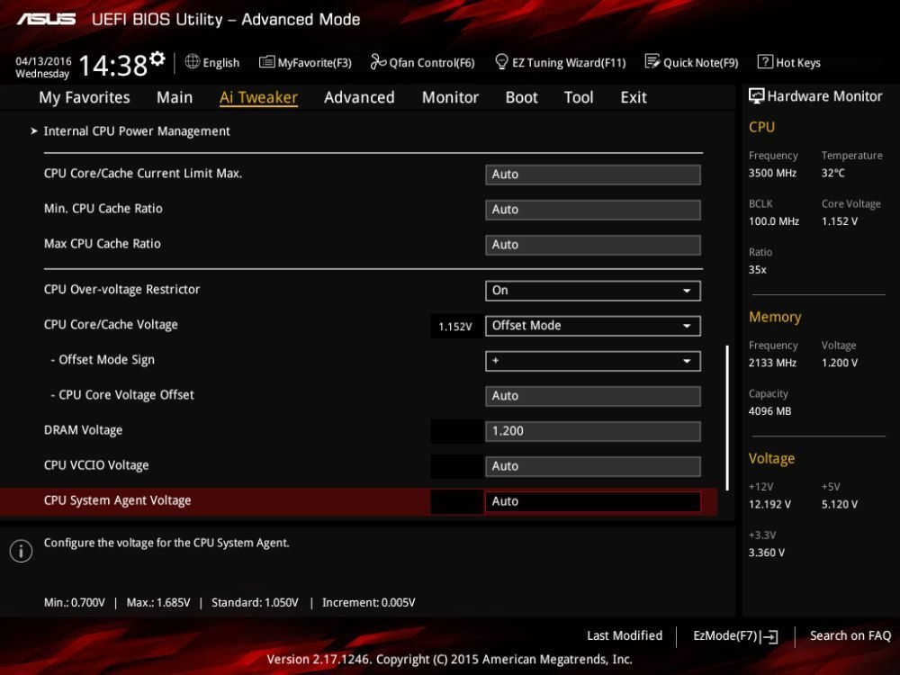The image size is (900, 675).
Task: Click the Min.: 0.700V text
Action: tap(74, 603)
